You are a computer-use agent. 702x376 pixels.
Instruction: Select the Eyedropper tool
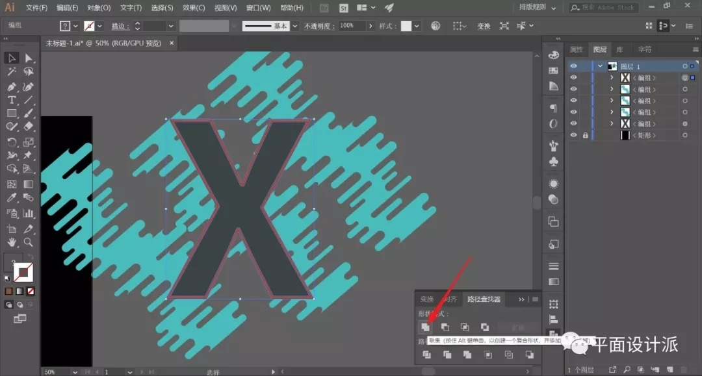[x=12, y=197]
